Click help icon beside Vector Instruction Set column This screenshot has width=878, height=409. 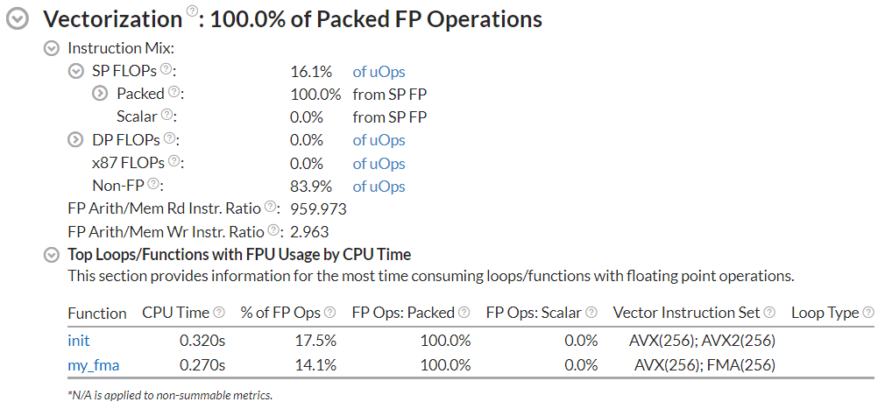(768, 312)
